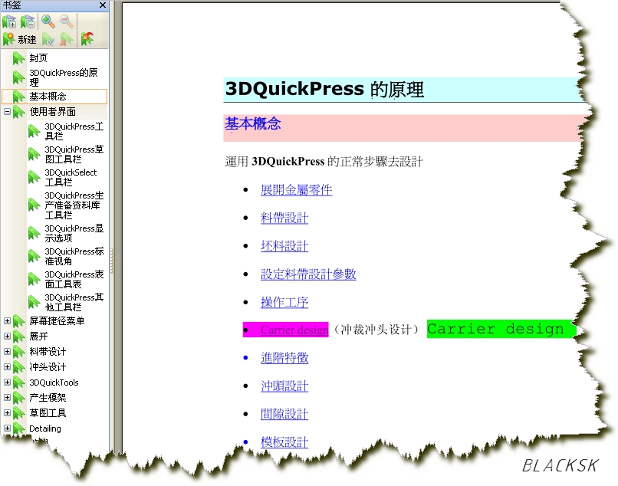Expand the 冲头设计 tree node
Image resolution: width=618 pixels, height=486 pixels.
coord(6,367)
